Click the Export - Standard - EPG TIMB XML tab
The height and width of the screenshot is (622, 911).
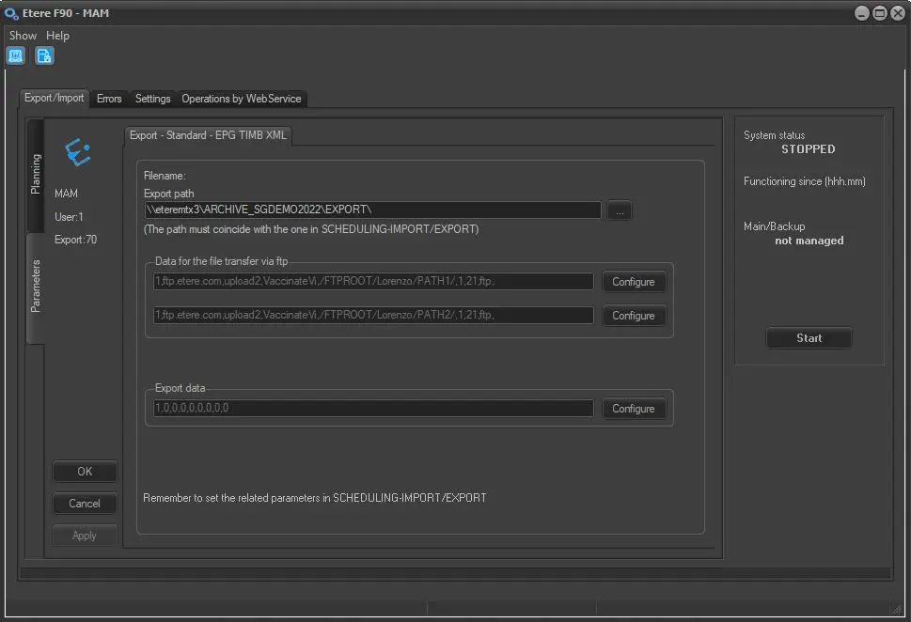(208, 135)
